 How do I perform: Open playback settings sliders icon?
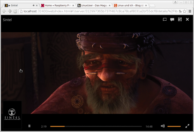tap(180, 19)
